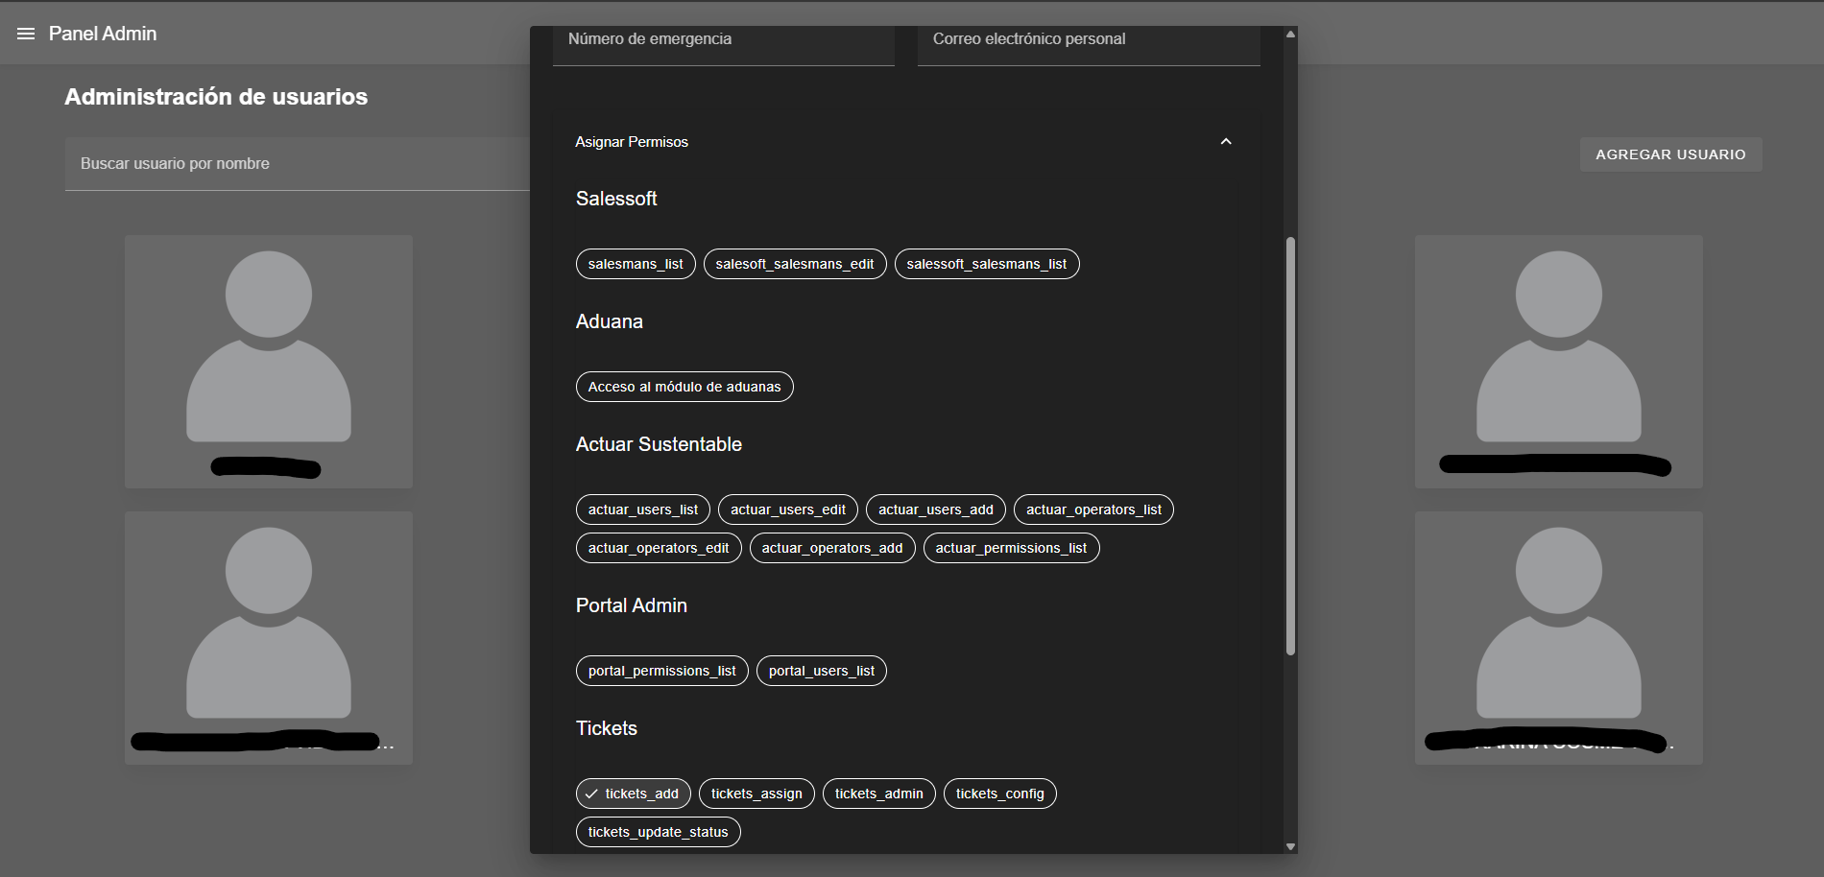
Task: Deselect the checked tickets_add permission chip
Action: tap(633, 794)
